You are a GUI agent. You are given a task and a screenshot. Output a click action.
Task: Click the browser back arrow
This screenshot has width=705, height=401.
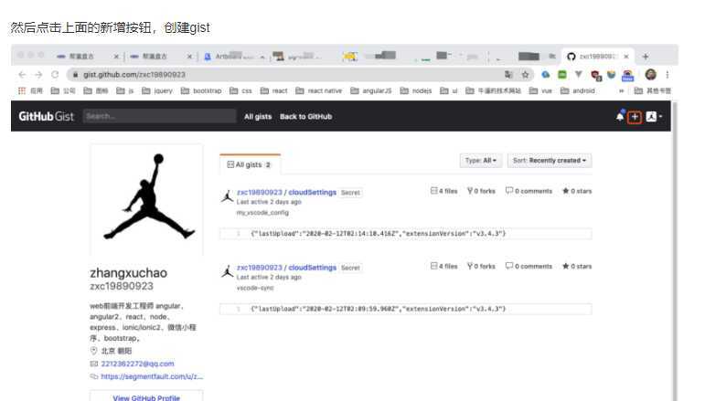(x=22, y=75)
